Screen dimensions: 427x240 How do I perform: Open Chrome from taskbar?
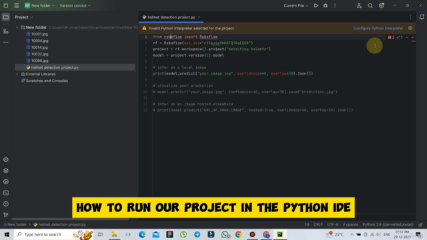(x=239, y=234)
